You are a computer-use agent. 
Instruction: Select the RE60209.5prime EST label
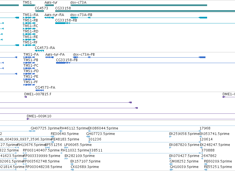[x=218, y=161]
